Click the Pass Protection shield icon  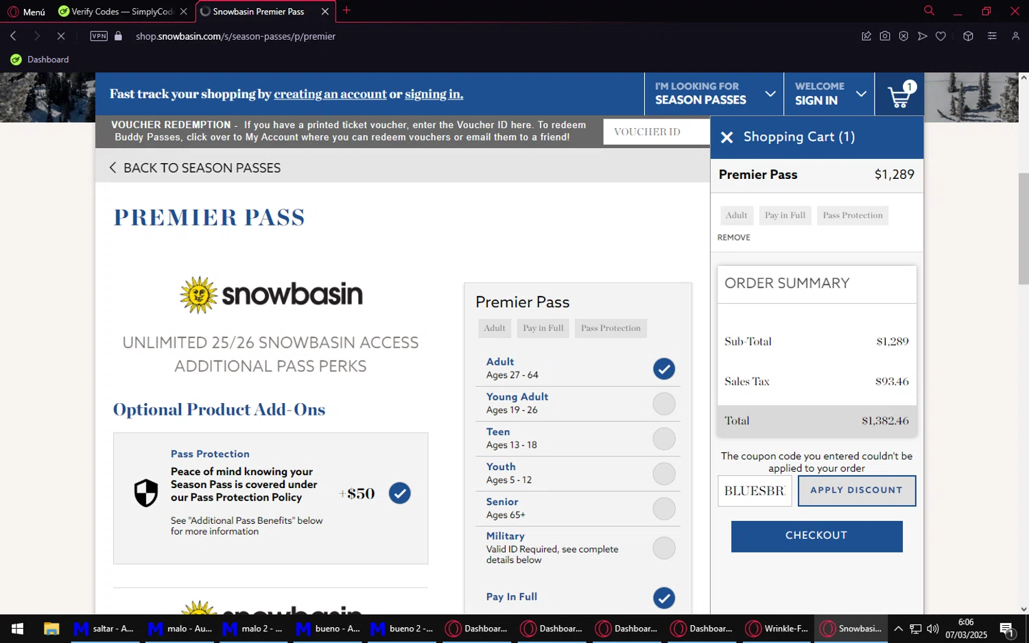145,493
